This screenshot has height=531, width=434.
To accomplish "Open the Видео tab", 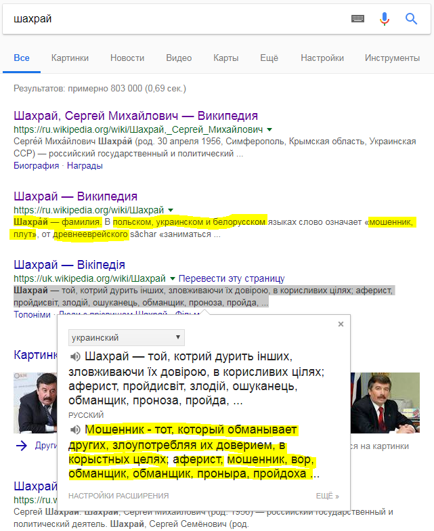I will pos(179,58).
